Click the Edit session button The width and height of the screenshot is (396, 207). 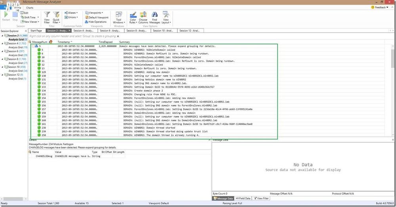pos(25,13)
